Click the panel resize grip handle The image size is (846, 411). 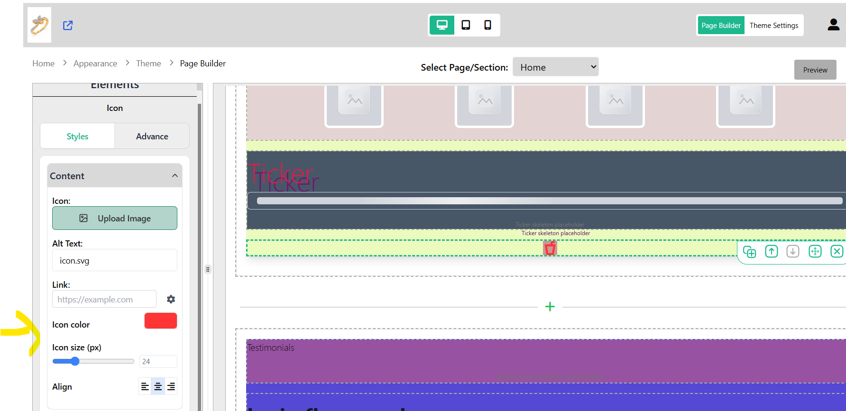[208, 269]
